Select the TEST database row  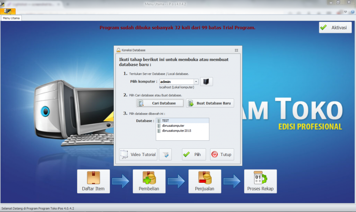(183, 121)
